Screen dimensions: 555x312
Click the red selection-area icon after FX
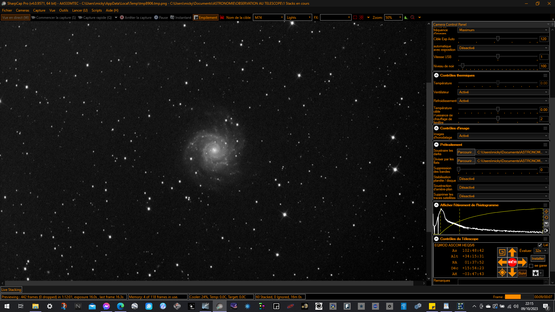[355, 18]
